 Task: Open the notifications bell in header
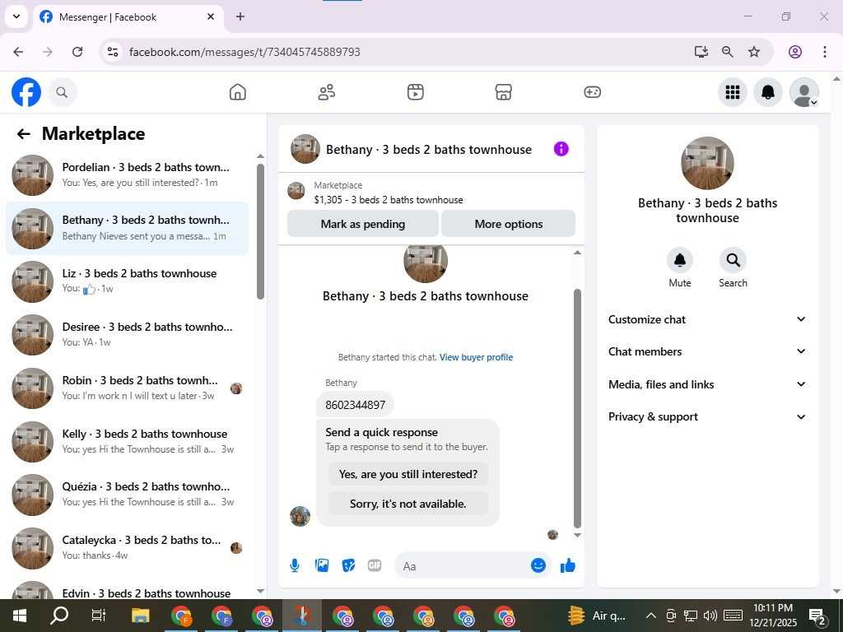[x=768, y=92]
